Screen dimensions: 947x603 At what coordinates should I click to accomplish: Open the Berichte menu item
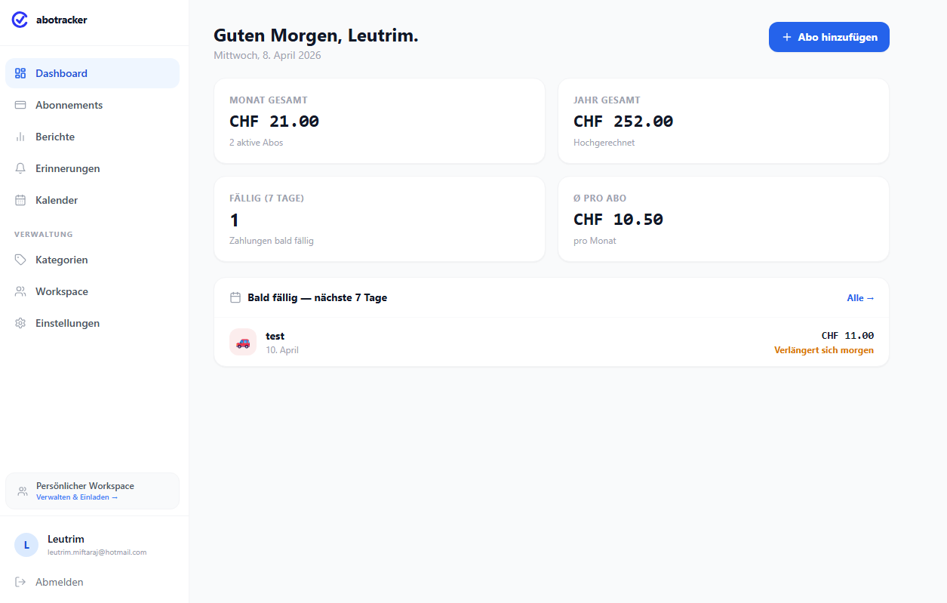[55, 137]
